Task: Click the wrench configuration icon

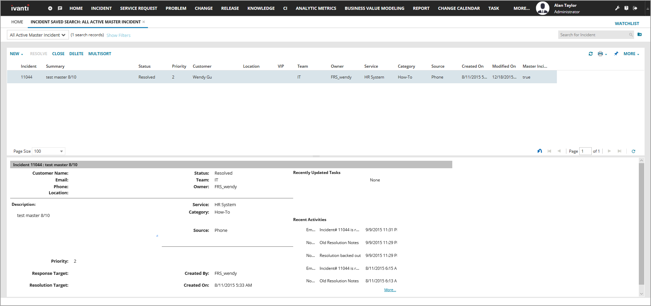Action: point(617,8)
